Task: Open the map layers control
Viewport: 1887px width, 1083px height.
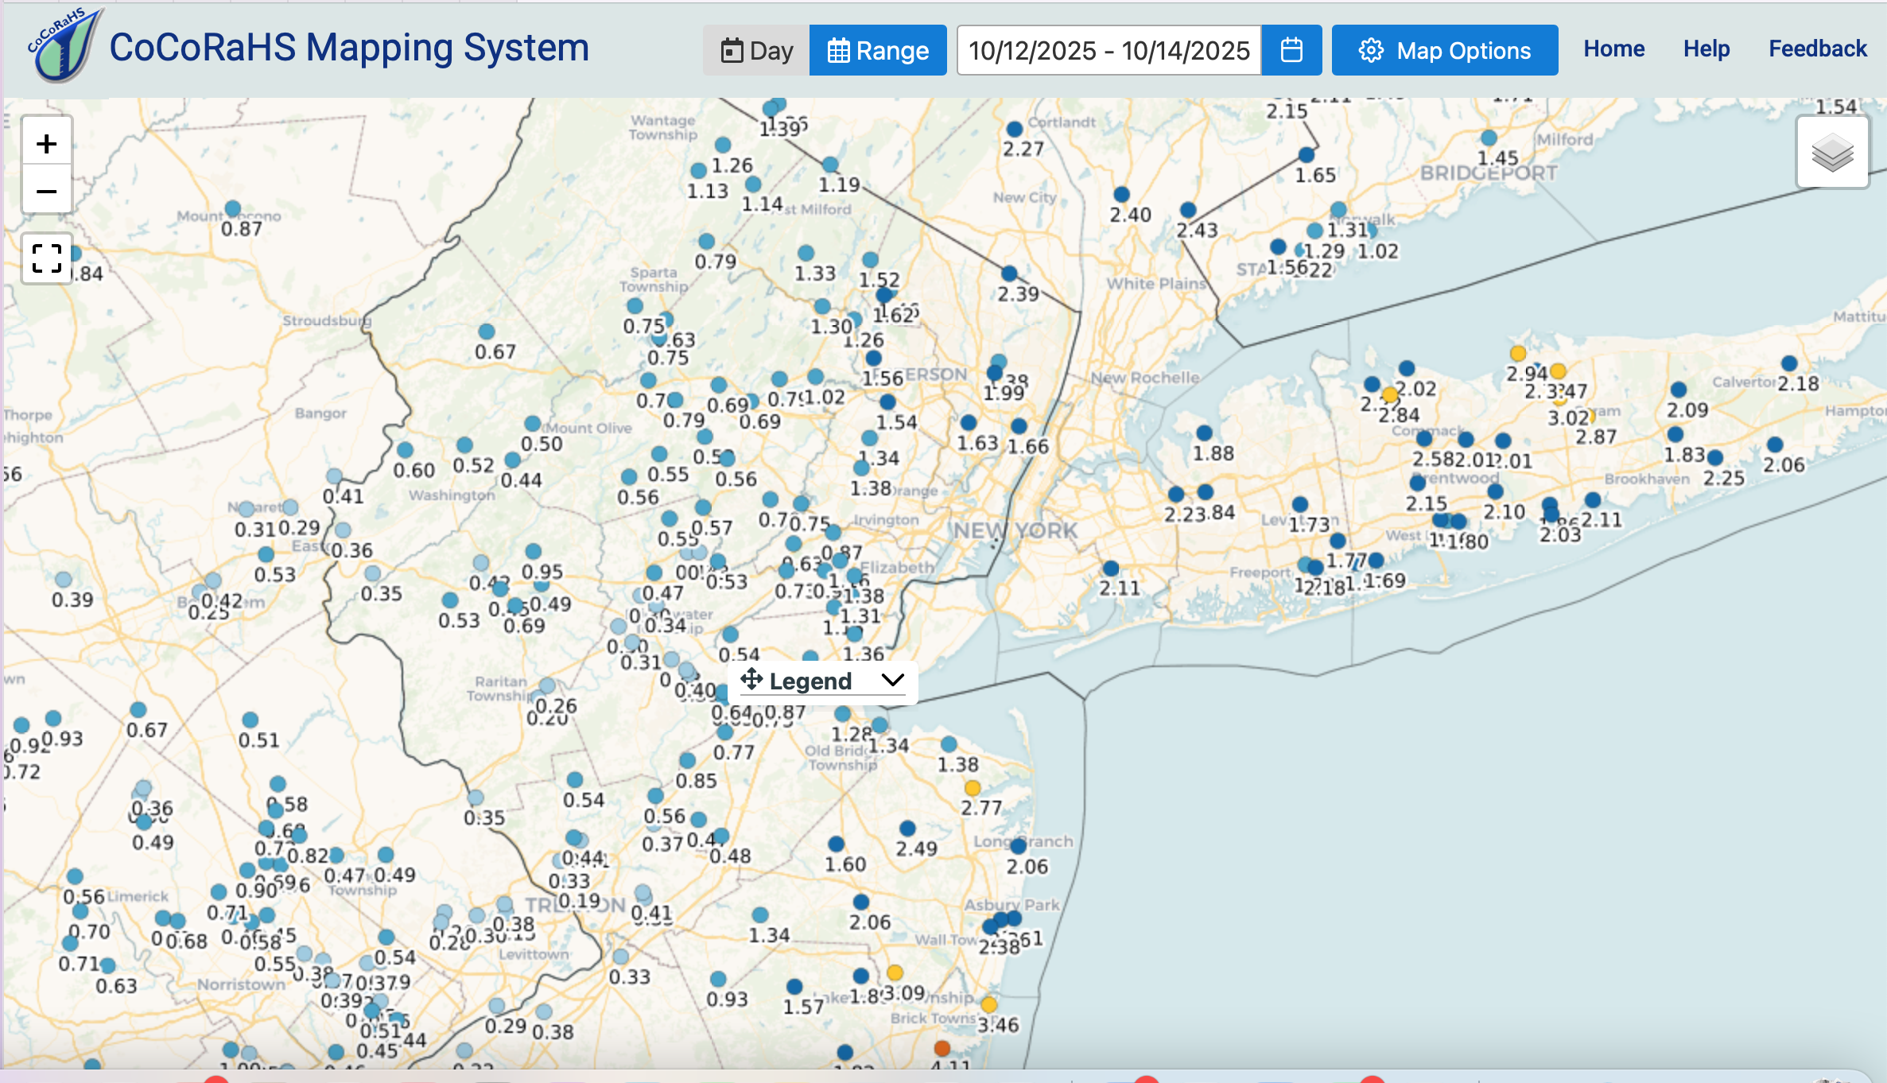Action: pyautogui.click(x=1832, y=153)
